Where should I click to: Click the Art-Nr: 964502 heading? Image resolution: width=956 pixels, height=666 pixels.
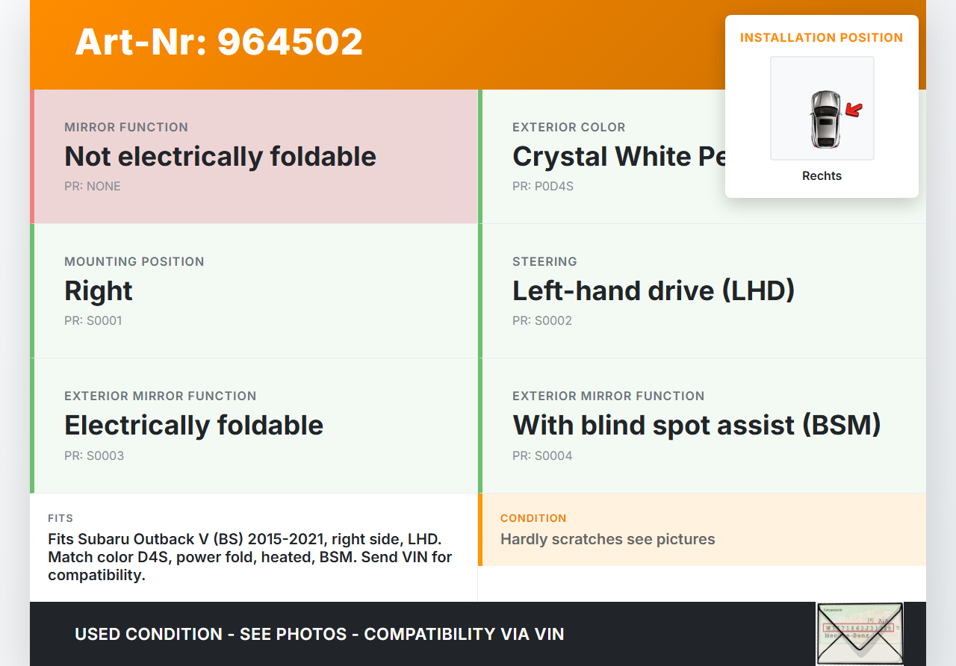pos(219,42)
